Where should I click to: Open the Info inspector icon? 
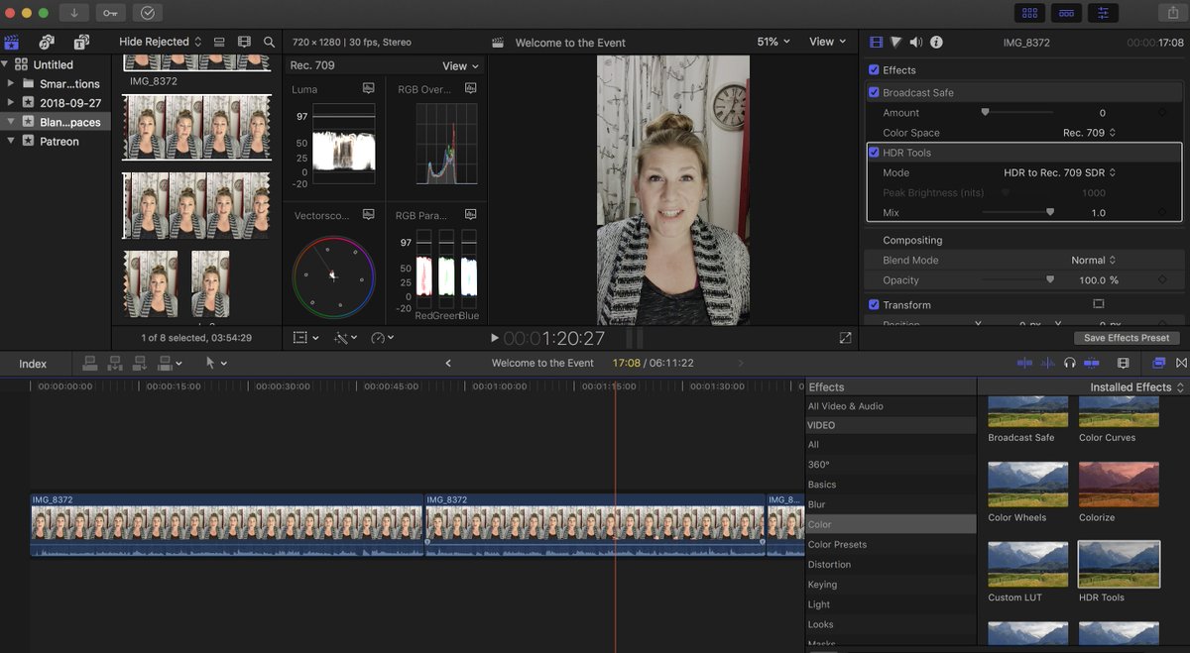[936, 42]
